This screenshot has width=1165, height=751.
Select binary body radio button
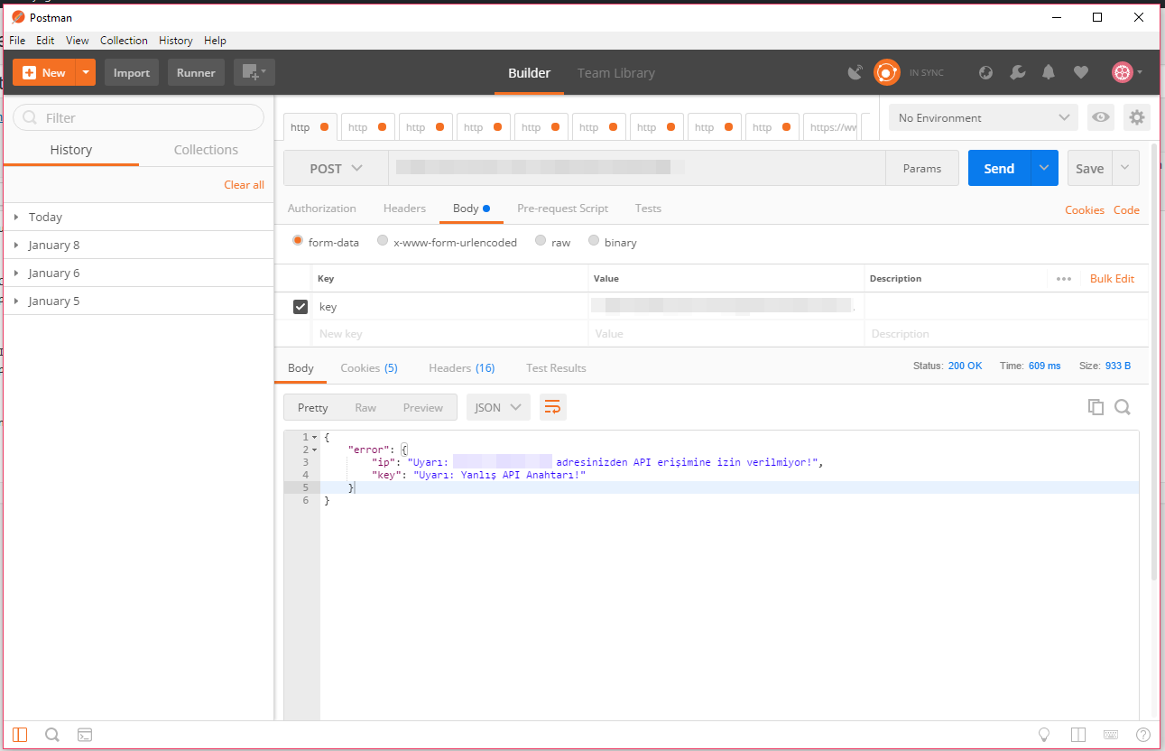[x=594, y=241]
